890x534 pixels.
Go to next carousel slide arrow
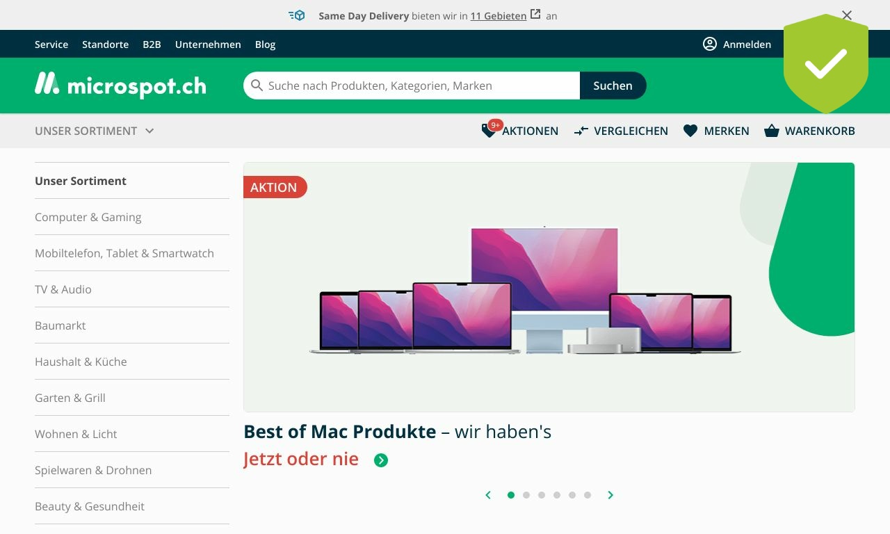click(610, 495)
